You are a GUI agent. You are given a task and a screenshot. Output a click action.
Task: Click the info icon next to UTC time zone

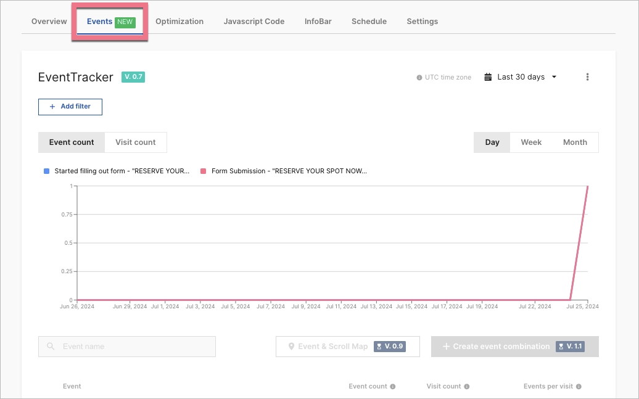419,77
